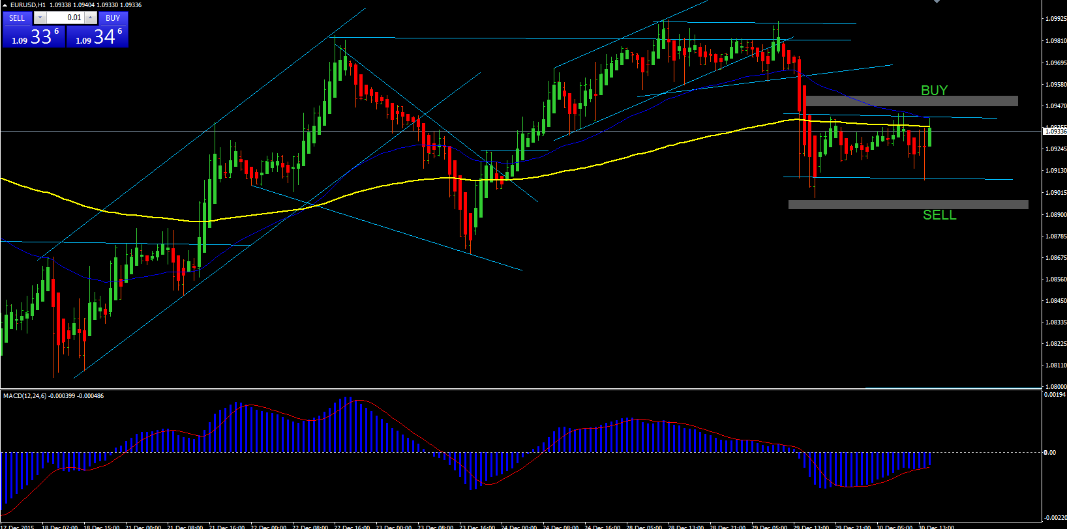1067x529 pixels.
Task: Decrease trade volume with down arrow
Action: (40, 18)
